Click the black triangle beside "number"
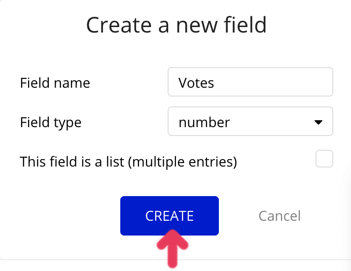The width and height of the screenshot is (351, 271). (x=318, y=122)
